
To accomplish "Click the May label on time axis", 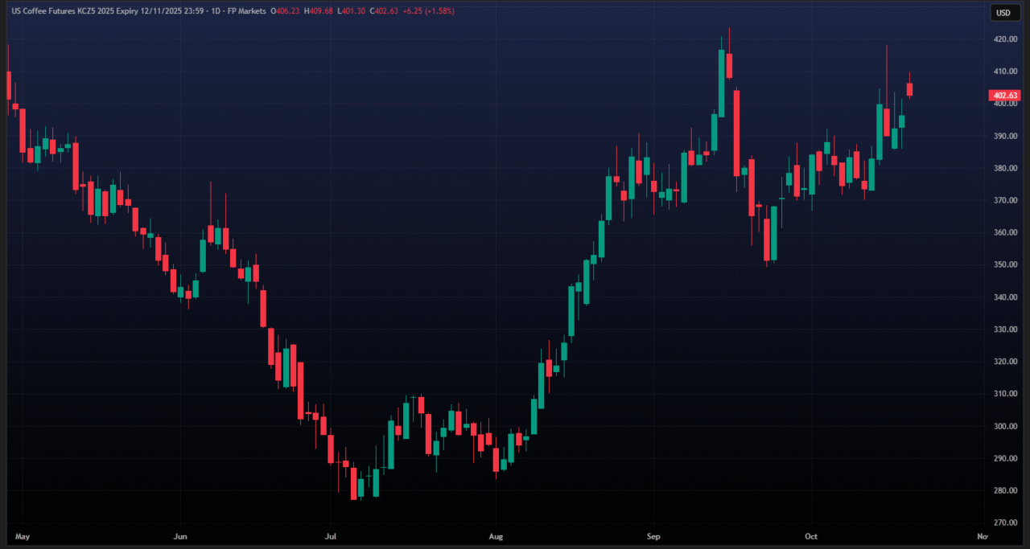I will 23,536.
